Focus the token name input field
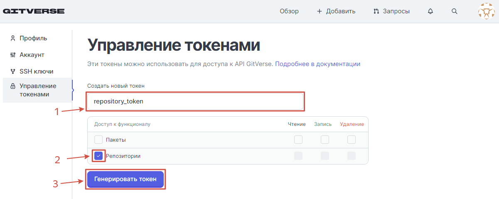The width and height of the screenshot is (499, 199). point(195,101)
